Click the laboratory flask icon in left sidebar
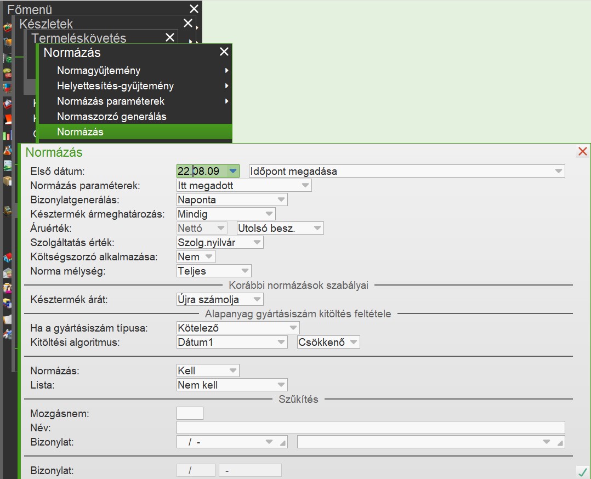591x479 pixels. pos(7,150)
